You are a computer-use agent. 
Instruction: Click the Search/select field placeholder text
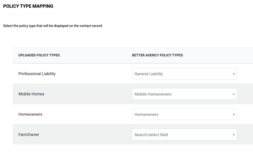[x=151, y=135]
